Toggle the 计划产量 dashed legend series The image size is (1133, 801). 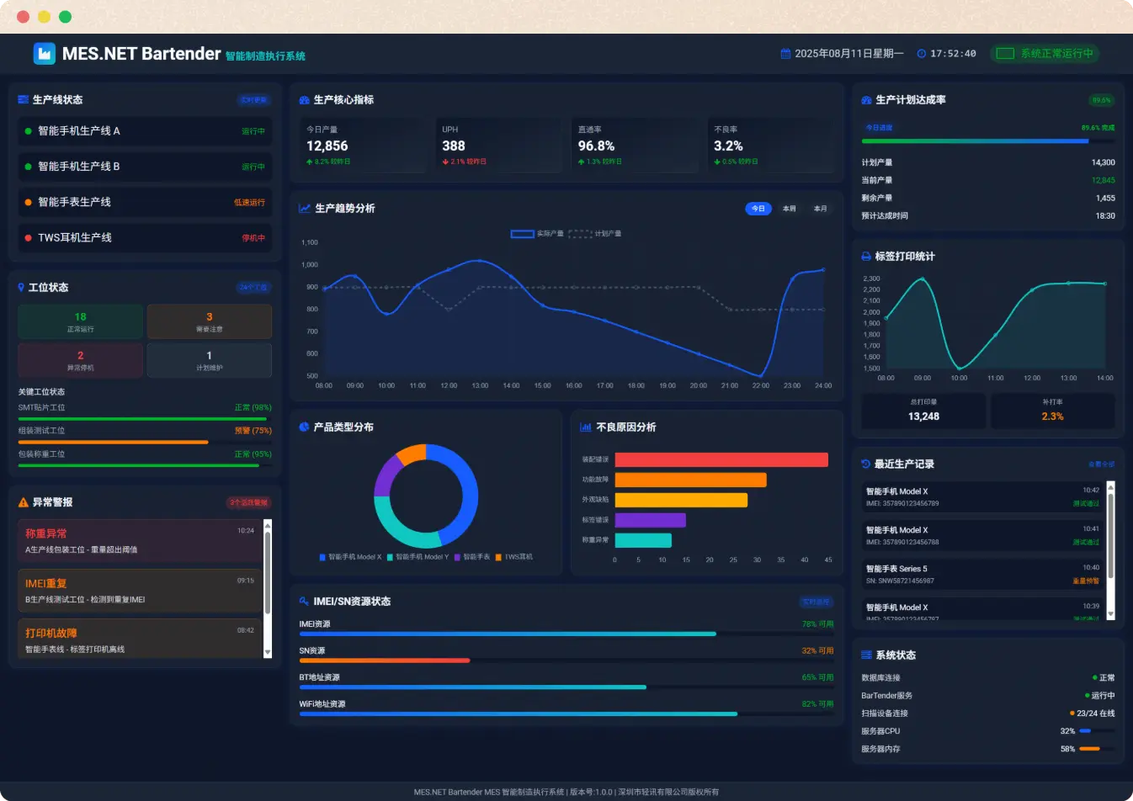coord(595,234)
